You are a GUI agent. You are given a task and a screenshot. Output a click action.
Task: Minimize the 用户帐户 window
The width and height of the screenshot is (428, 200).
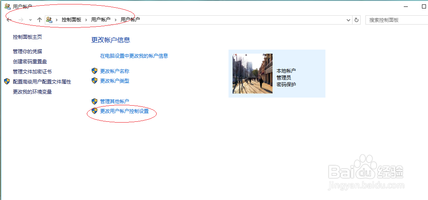[x=406, y=6]
